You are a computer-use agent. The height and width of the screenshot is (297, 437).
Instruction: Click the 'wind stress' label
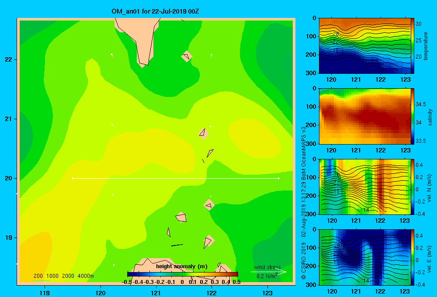267,267
